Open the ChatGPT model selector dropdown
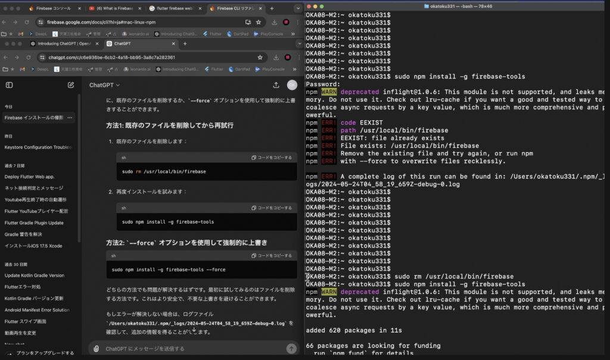This screenshot has width=610, height=360. coord(104,85)
